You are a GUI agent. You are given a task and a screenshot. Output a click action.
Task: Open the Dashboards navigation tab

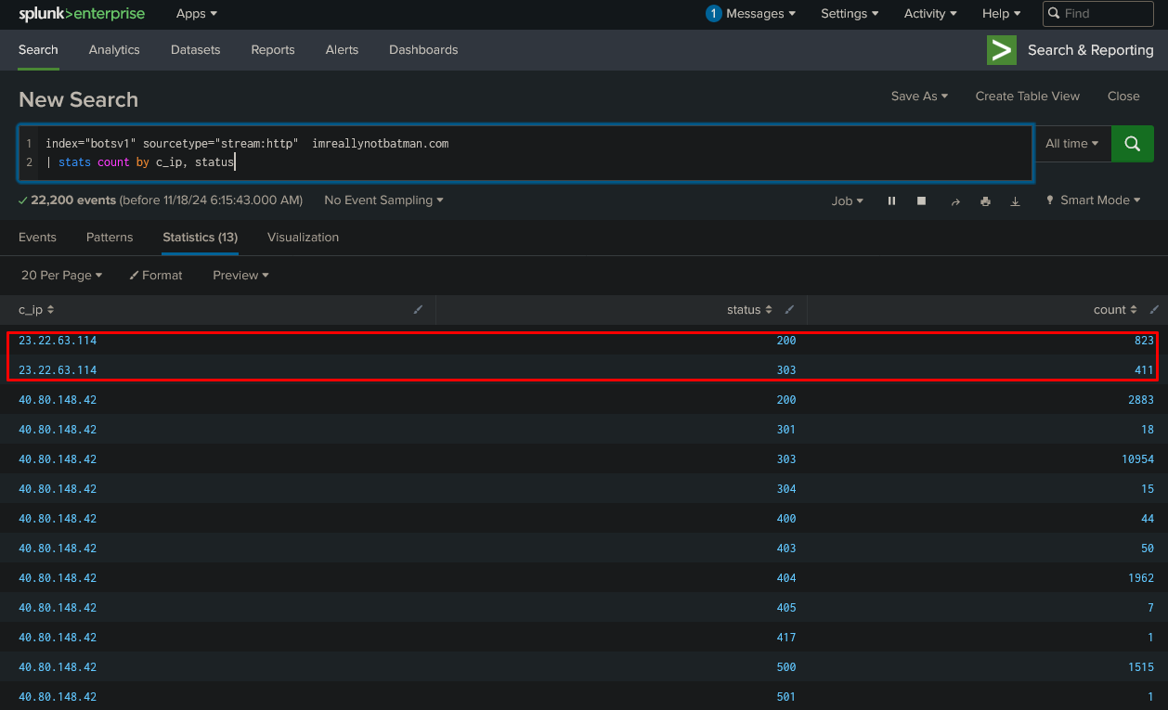423,50
